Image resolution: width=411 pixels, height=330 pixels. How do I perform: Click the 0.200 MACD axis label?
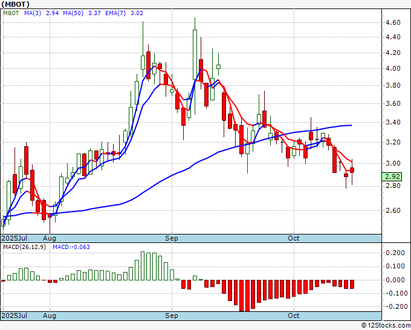point(395,253)
